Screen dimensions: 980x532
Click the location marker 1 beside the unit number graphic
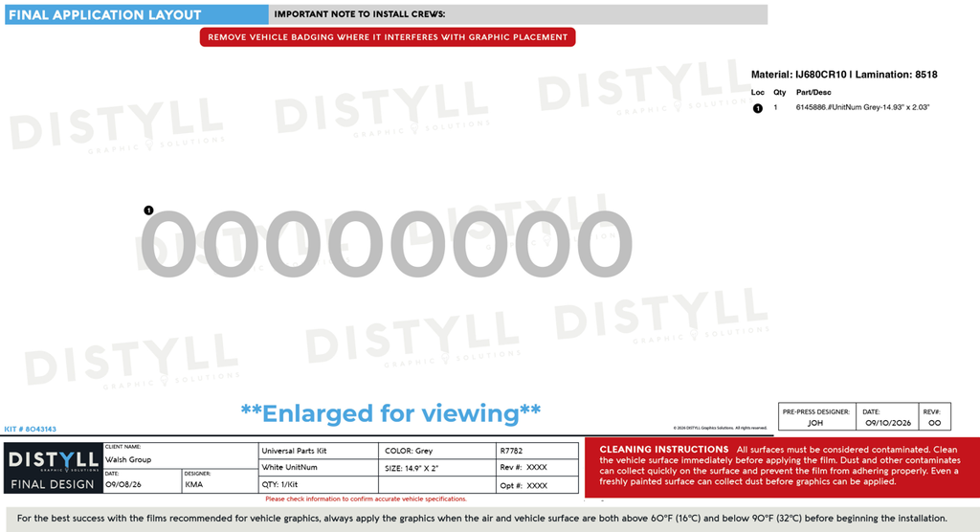[148, 211]
